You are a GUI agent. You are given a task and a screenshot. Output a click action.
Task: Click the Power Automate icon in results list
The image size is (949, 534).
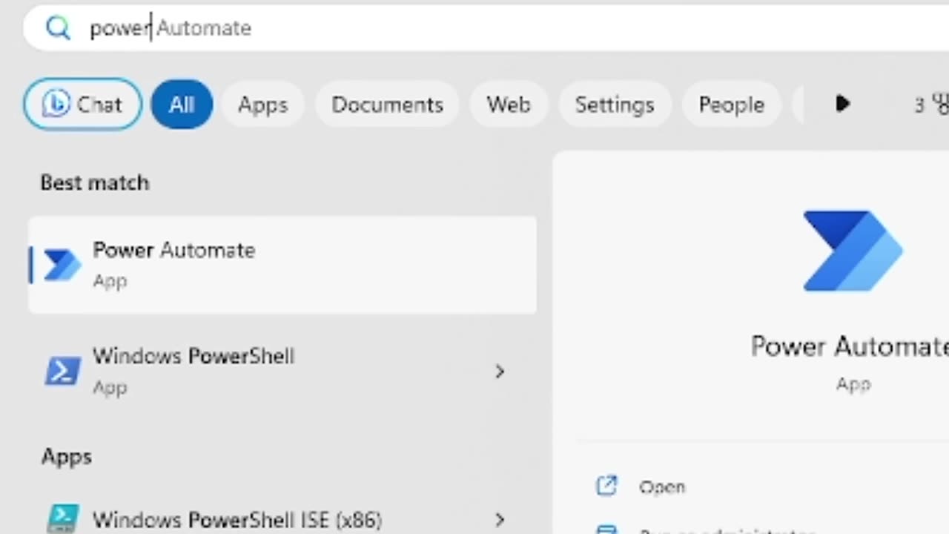(62, 265)
